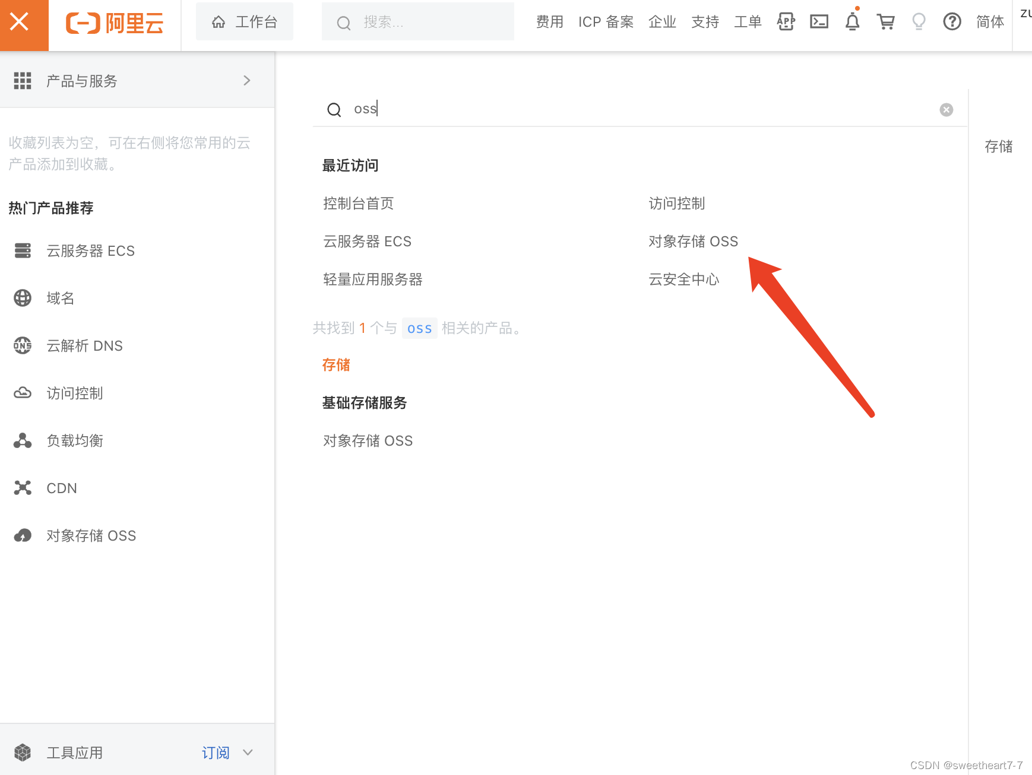Screen dimensions: 1032x775
Task: Click the 访问控制 cloud icon in sidebar
Action: (23, 393)
